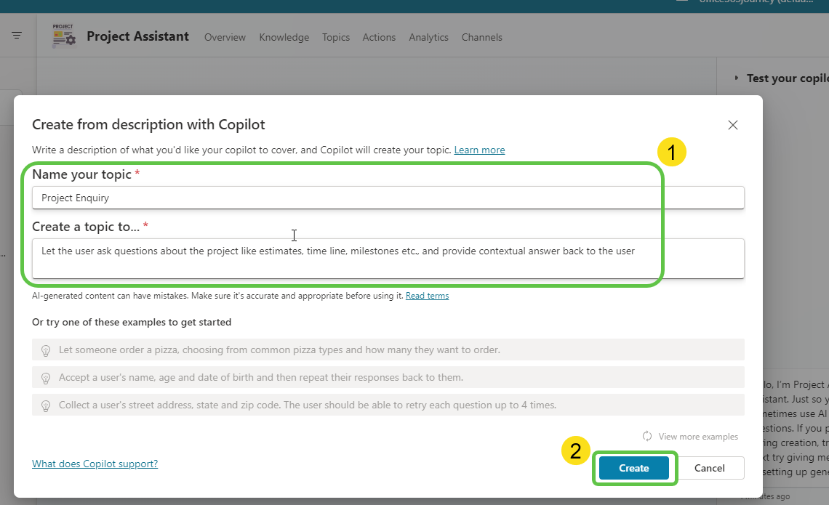Click the lightbulb icon beside pizza example
This screenshot has height=505, width=829.
coord(46,350)
